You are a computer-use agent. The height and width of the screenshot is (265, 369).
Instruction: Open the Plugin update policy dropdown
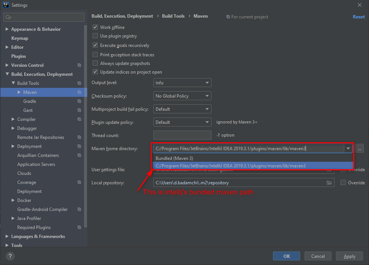tap(182, 122)
